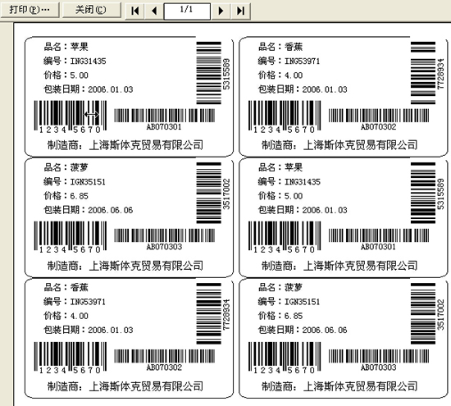
Task: Select the AB070301 barcode in top-left label
Action: pyautogui.click(x=164, y=119)
